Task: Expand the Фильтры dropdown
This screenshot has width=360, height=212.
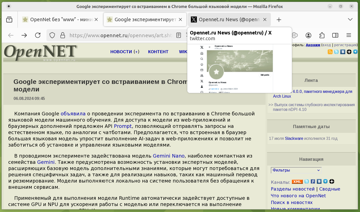Action: pos(296,170)
